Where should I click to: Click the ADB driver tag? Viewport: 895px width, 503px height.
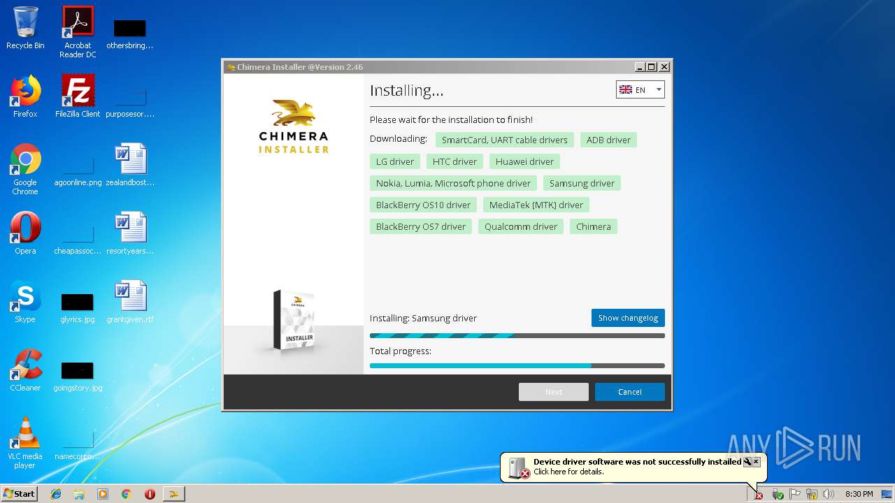pos(608,140)
